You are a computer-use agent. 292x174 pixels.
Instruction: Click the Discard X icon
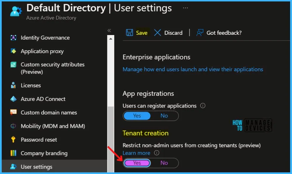(x=158, y=33)
